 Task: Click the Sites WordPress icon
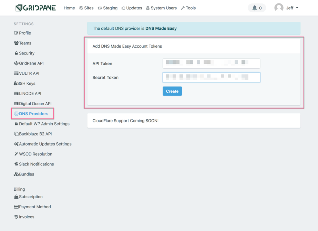(81, 8)
